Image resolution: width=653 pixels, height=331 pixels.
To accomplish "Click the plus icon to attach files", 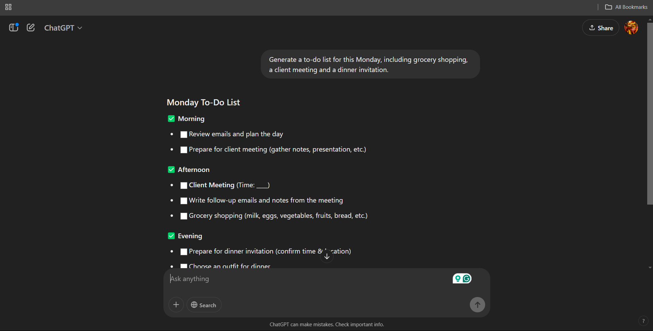I will 176,304.
